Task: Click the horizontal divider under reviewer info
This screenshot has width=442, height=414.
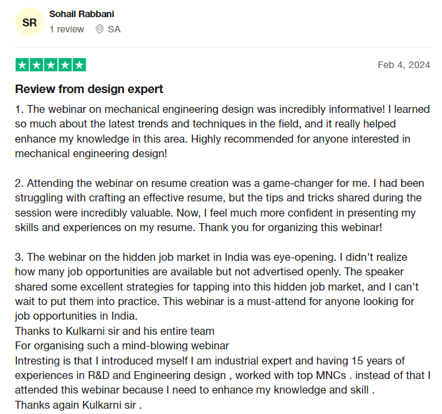Action: point(222,47)
